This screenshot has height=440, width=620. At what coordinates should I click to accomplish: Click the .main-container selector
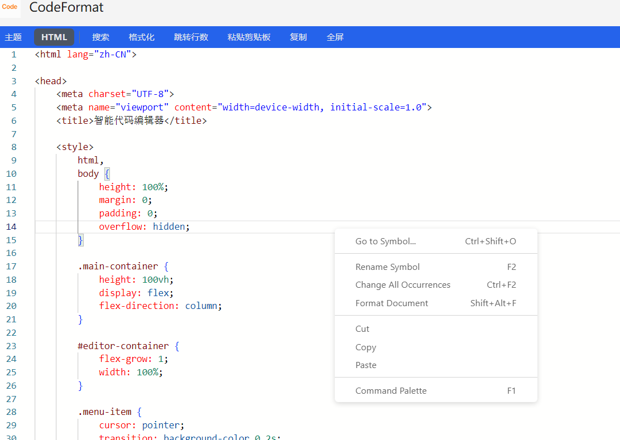tap(118, 267)
